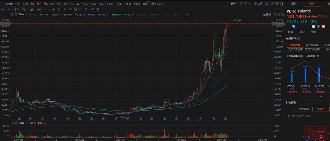
Task: Switch to 分时 intraday chart
Action: click(x=18, y=4)
